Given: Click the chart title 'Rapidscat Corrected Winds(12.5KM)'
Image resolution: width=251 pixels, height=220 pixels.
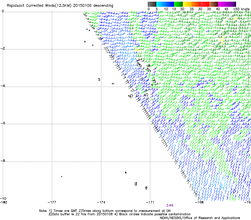Looking at the screenshot, I should [39, 6].
